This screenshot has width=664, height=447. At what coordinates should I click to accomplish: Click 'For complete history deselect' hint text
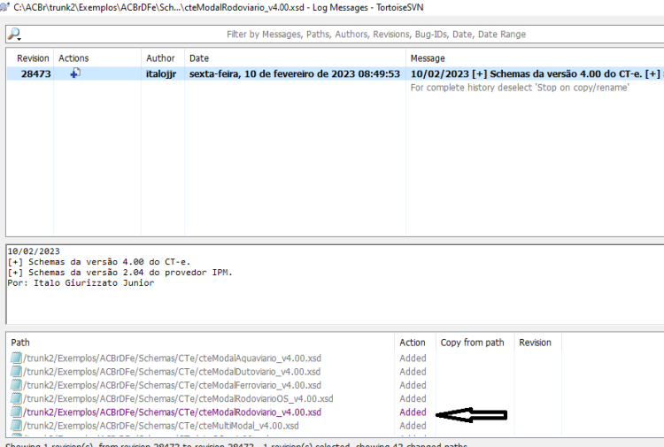pos(520,88)
